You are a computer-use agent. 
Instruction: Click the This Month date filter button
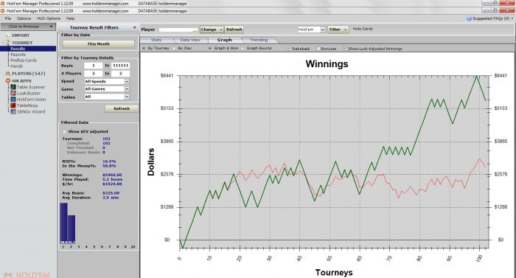click(x=98, y=44)
